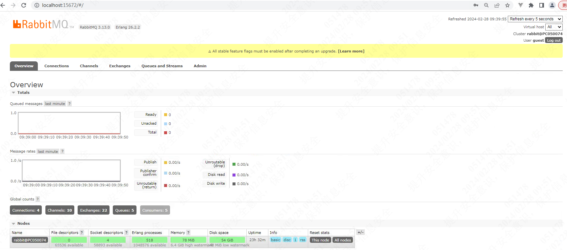Reload the page with the refresh icon
567x250 pixels.
coord(24,5)
